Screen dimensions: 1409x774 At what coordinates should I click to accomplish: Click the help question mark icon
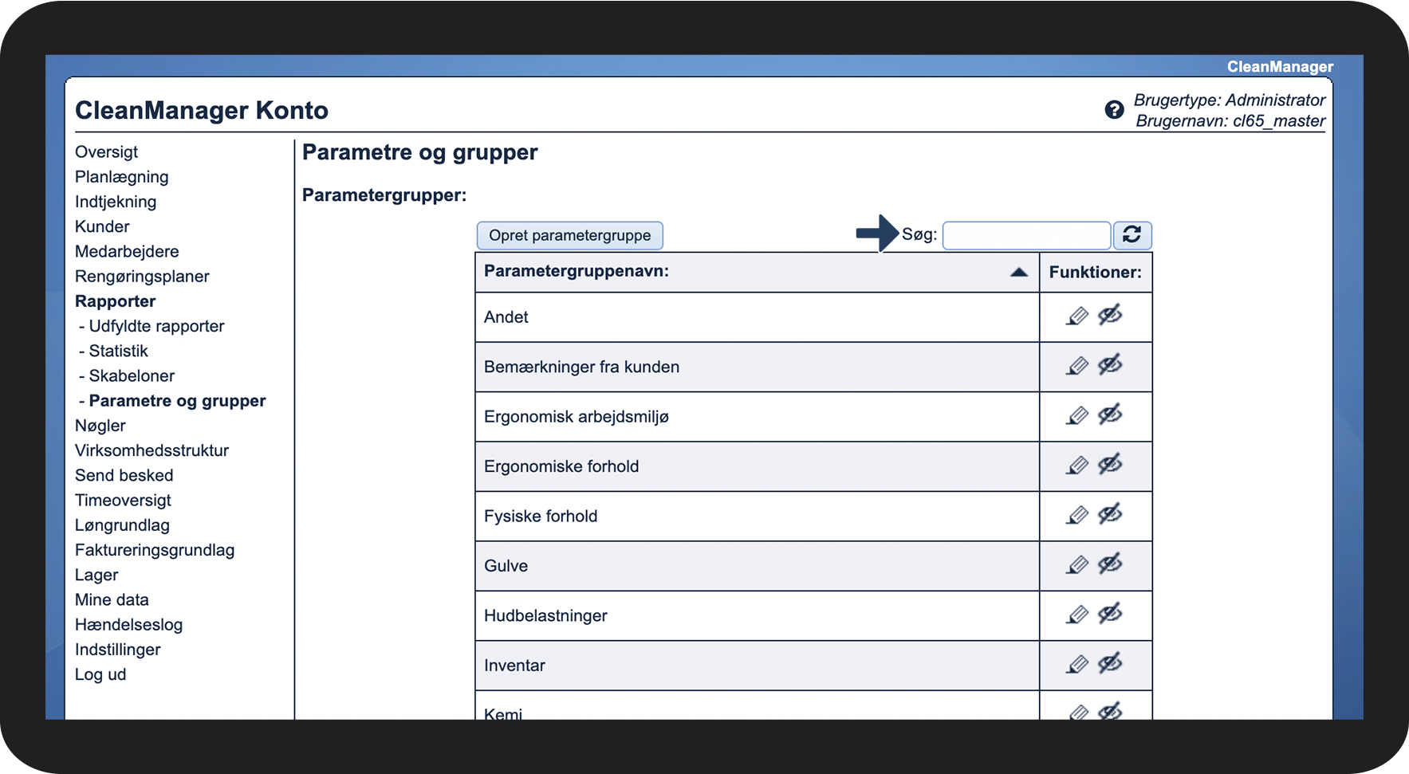pyautogui.click(x=1114, y=110)
